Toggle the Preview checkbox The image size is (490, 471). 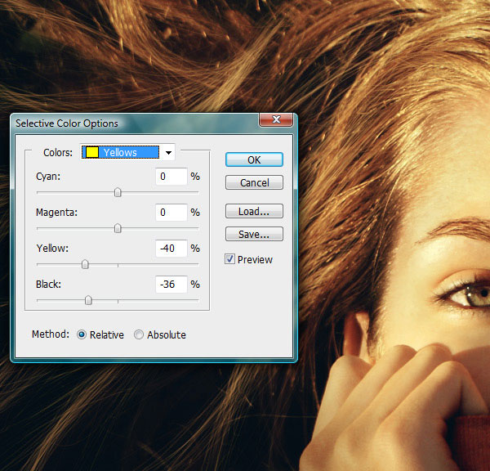tap(229, 259)
